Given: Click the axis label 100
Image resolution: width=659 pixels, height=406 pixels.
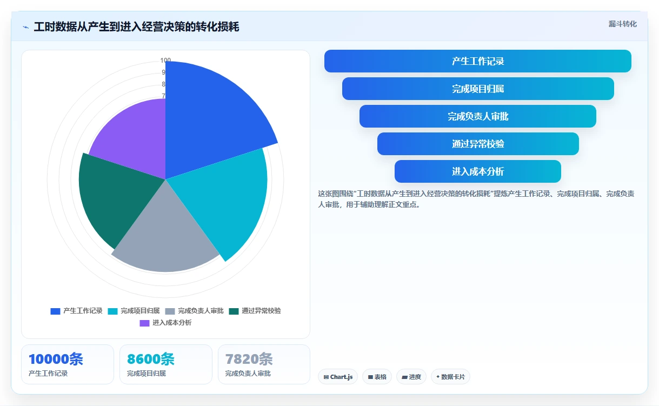Looking at the screenshot, I should click(x=165, y=61).
